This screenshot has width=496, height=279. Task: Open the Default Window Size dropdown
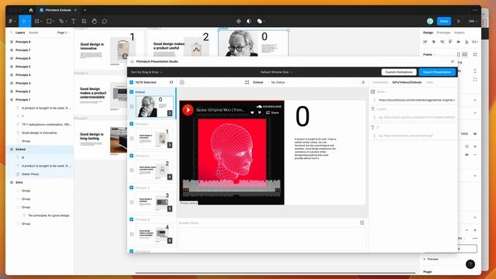(276, 72)
